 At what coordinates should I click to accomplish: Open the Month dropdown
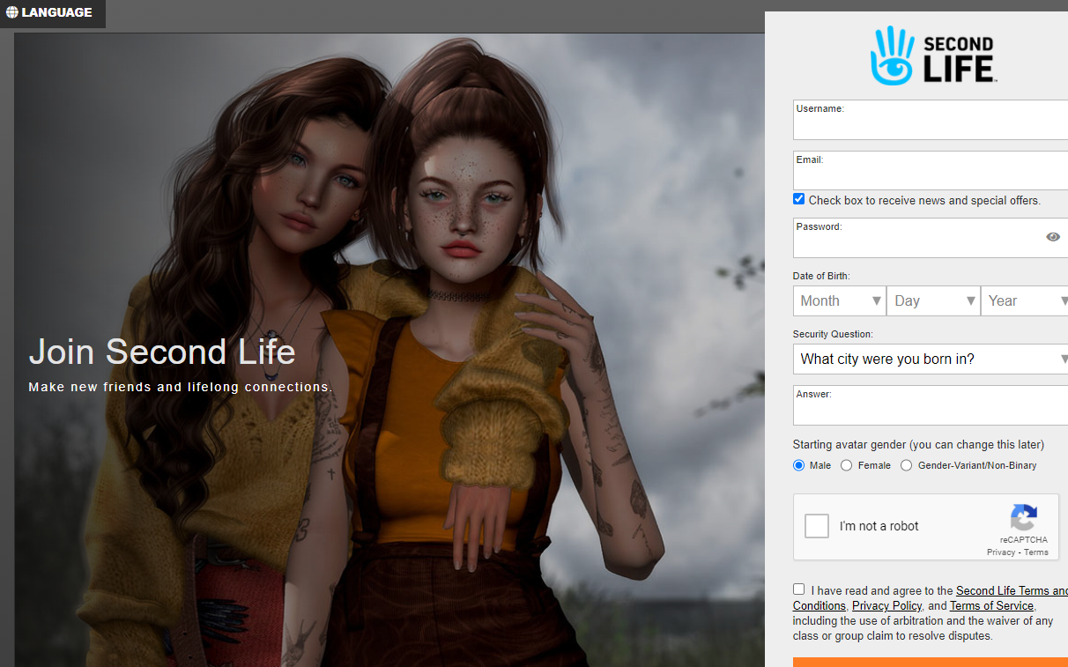tap(840, 300)
